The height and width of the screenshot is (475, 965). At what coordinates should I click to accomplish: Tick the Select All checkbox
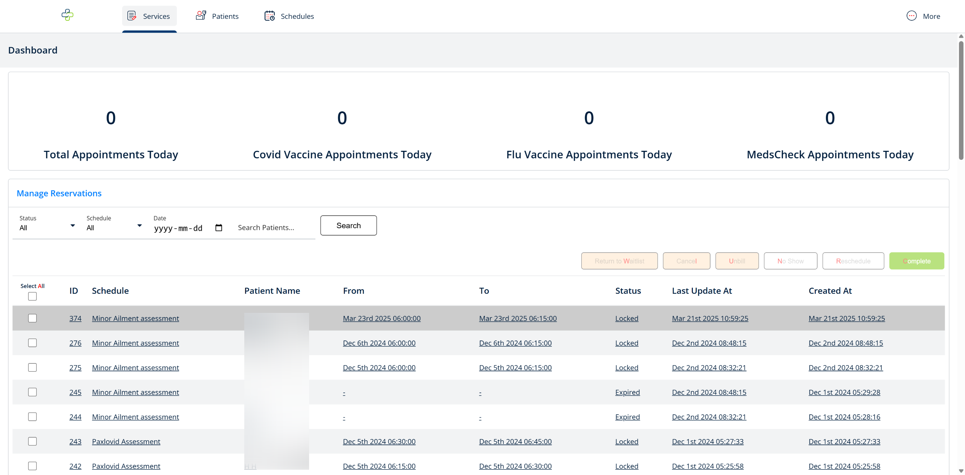(32, 296)
